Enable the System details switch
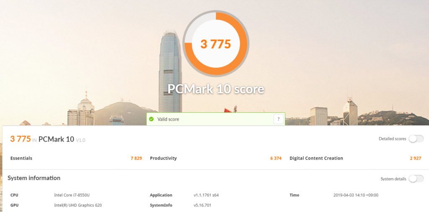 (x=416, y=179)
